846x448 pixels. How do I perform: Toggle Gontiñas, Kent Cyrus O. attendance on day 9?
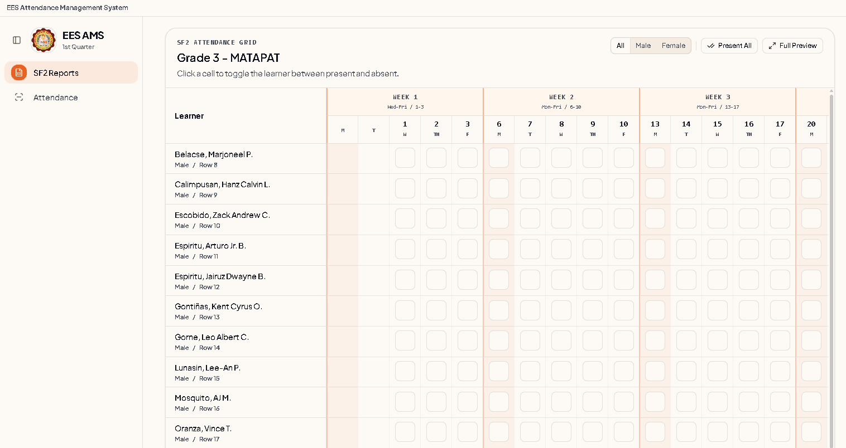click(593, 310)
